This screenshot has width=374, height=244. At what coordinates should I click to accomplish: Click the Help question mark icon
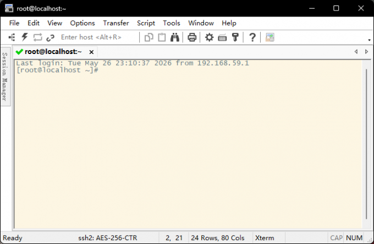point(252,37)
